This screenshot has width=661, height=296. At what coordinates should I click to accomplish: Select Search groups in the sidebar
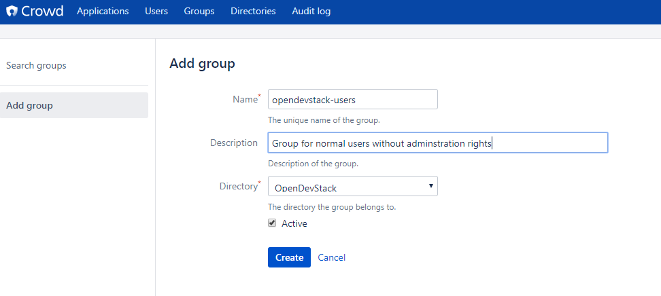[x=36, y=66]
